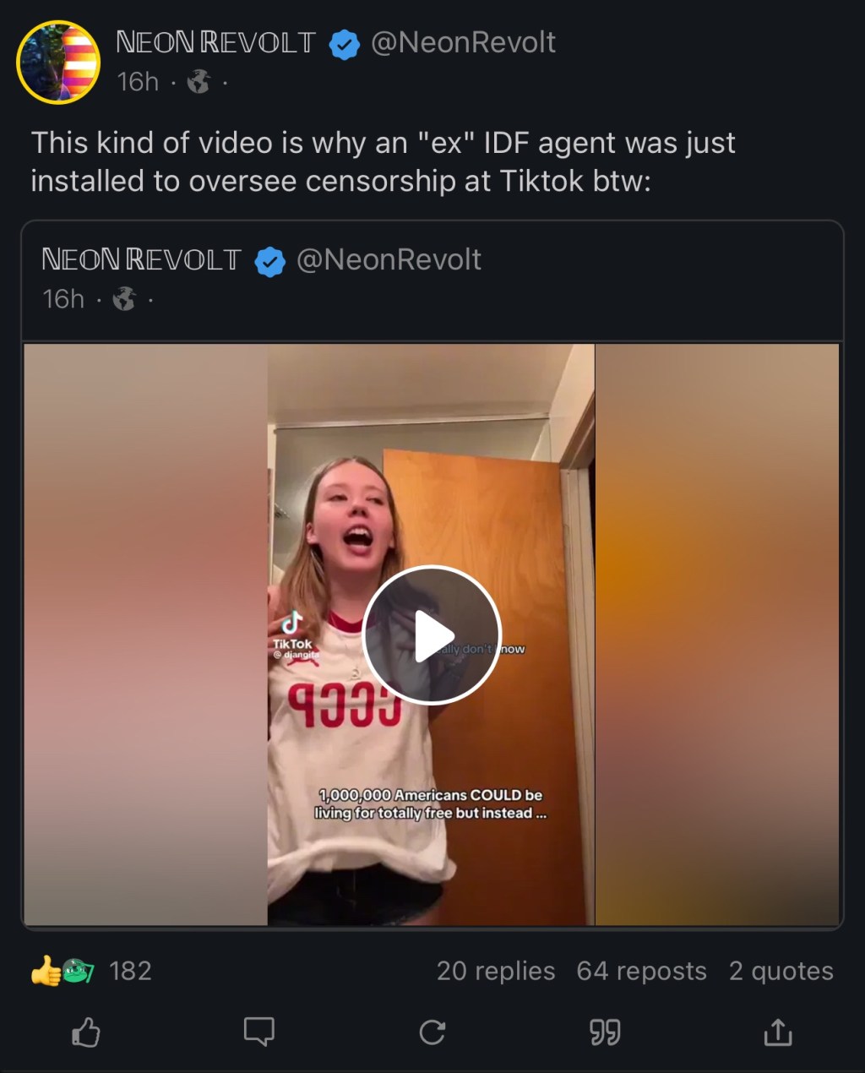Screen dimensions: 865x1073
Task: Click the quoted post's 16h timestamp
Action: tap(63, 299)
